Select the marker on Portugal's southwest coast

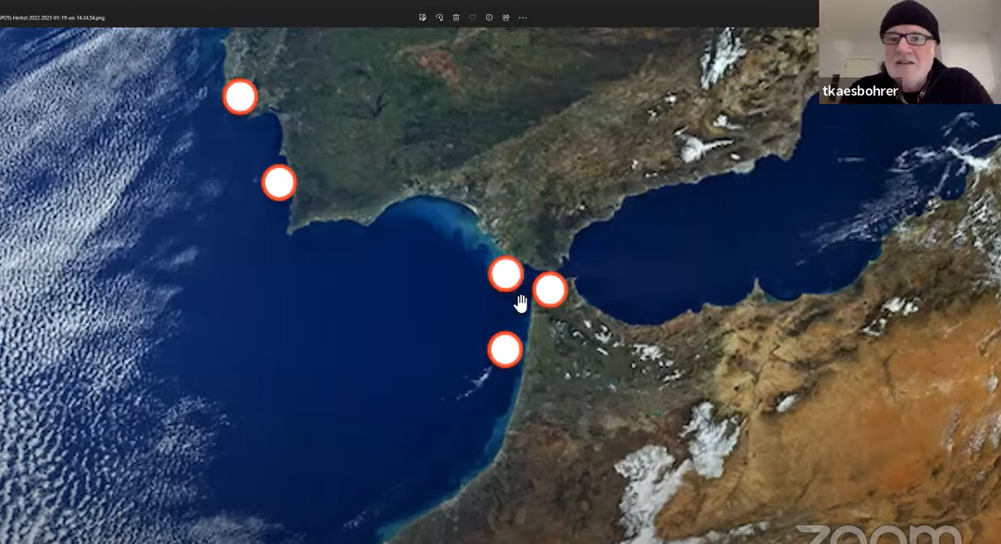click(x=278, y=182)
